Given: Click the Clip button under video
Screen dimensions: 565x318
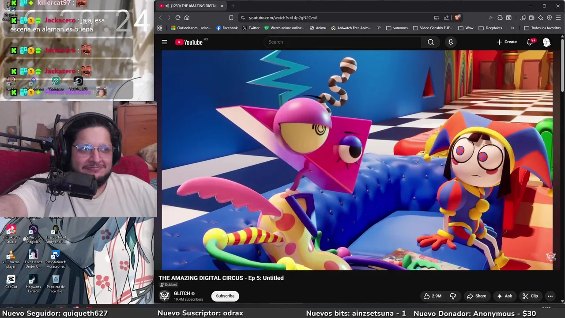Looking at the screenshot, I should click(x=530, y=296).
